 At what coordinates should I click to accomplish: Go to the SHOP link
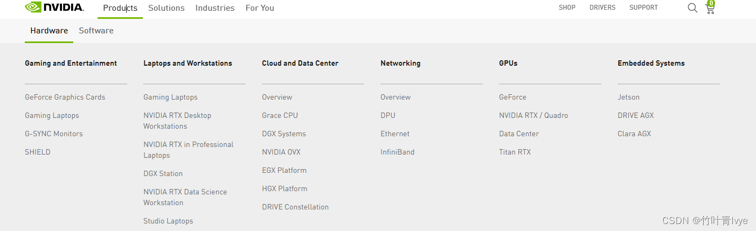pos(567,8)
